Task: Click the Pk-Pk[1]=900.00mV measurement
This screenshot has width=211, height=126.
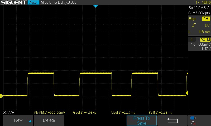Action: [50, 113]
